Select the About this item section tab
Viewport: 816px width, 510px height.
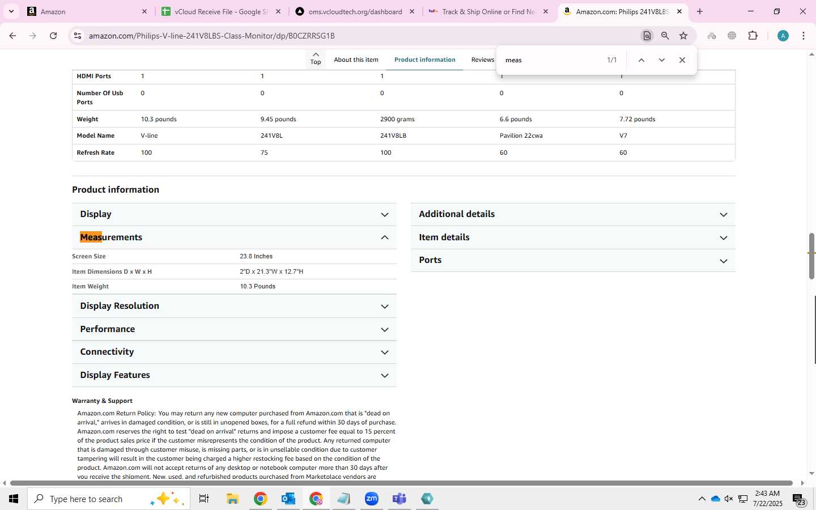356,59
